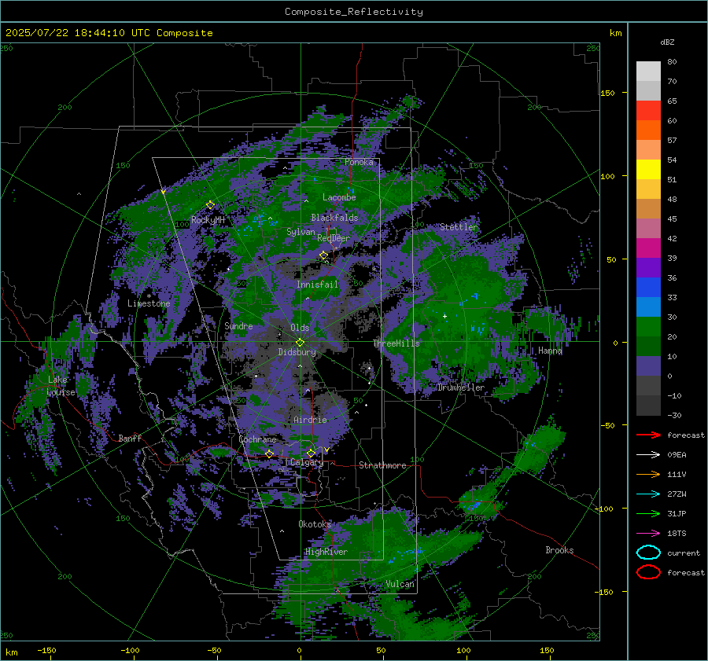Click the red forecast arrow in the legend

click(648, 435)
